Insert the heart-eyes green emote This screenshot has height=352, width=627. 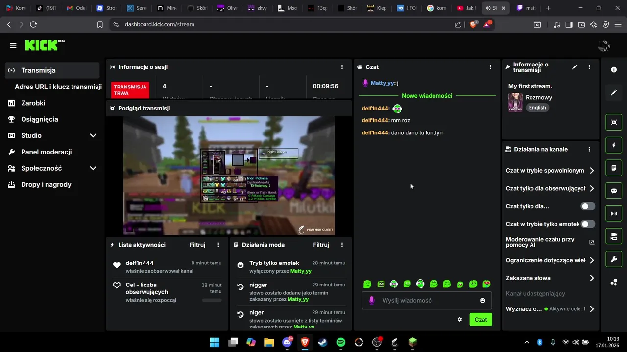486,284
